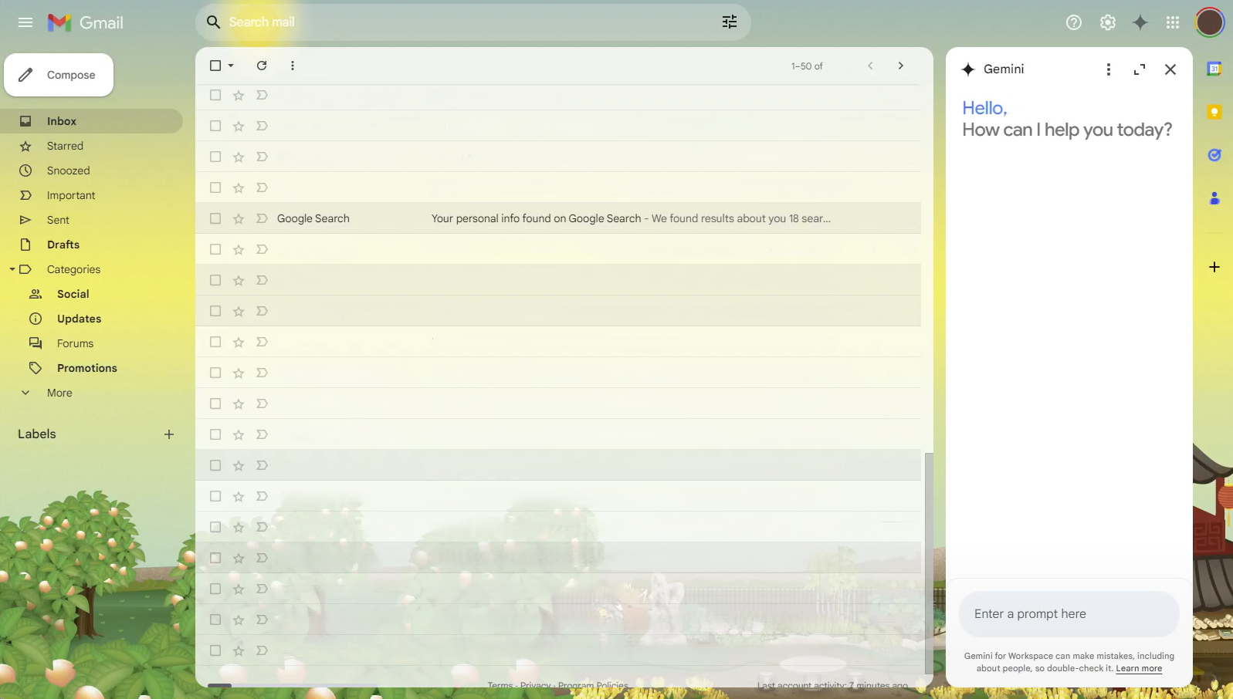Create a new label plus icon
The height and width of the screenshot is (699, 1233).
tap(169, 434)
